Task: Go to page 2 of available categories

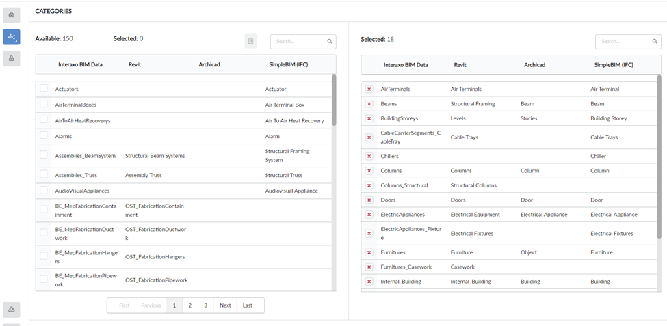Action: (189, 305)
